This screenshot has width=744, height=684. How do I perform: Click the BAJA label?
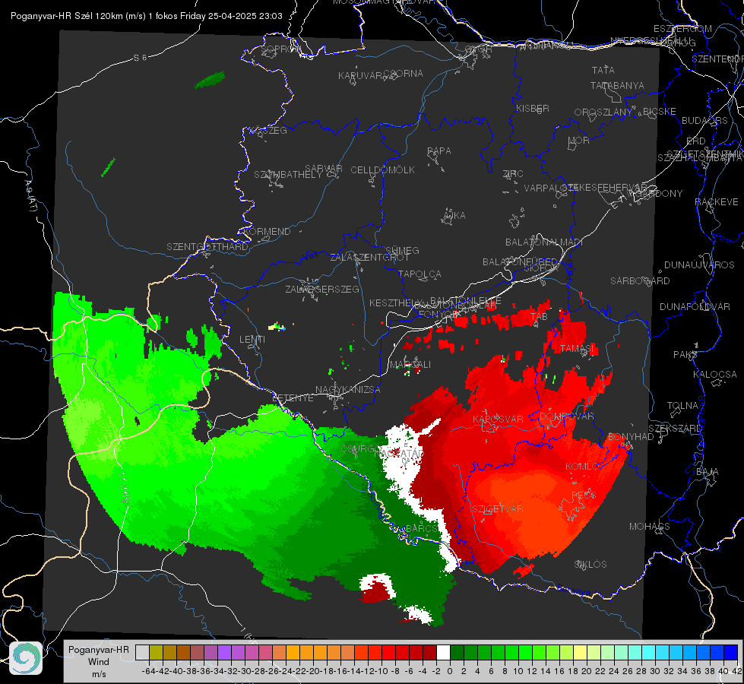tap(708, 472)
